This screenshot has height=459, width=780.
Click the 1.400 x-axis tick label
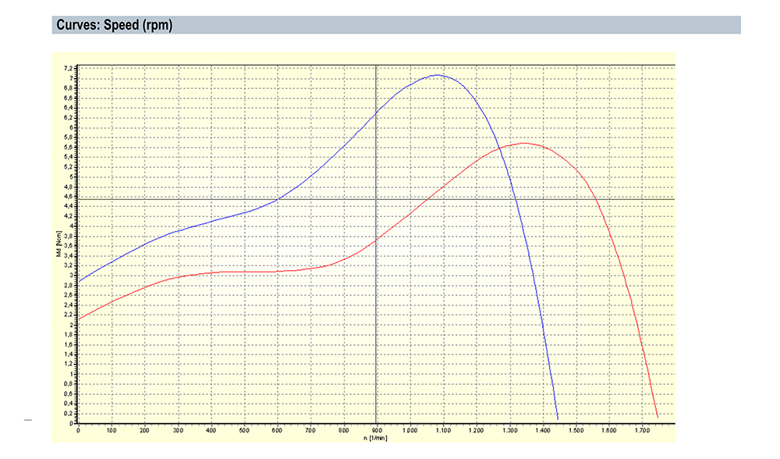click(x=542, y=430)
